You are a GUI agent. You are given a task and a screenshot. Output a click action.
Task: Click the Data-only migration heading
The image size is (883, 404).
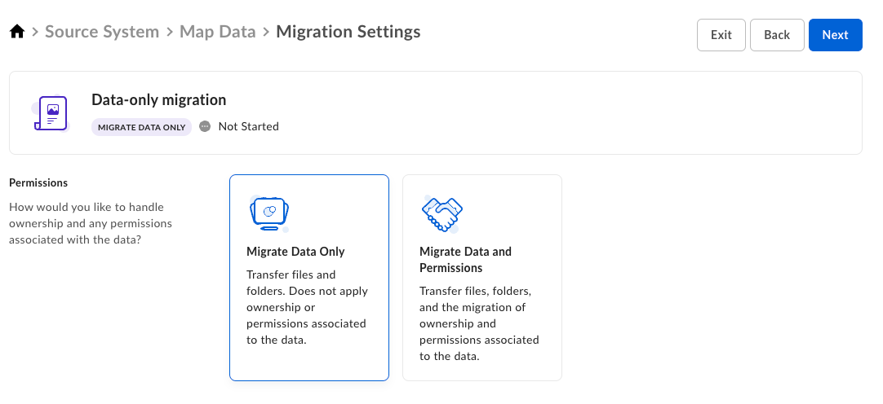158,100
